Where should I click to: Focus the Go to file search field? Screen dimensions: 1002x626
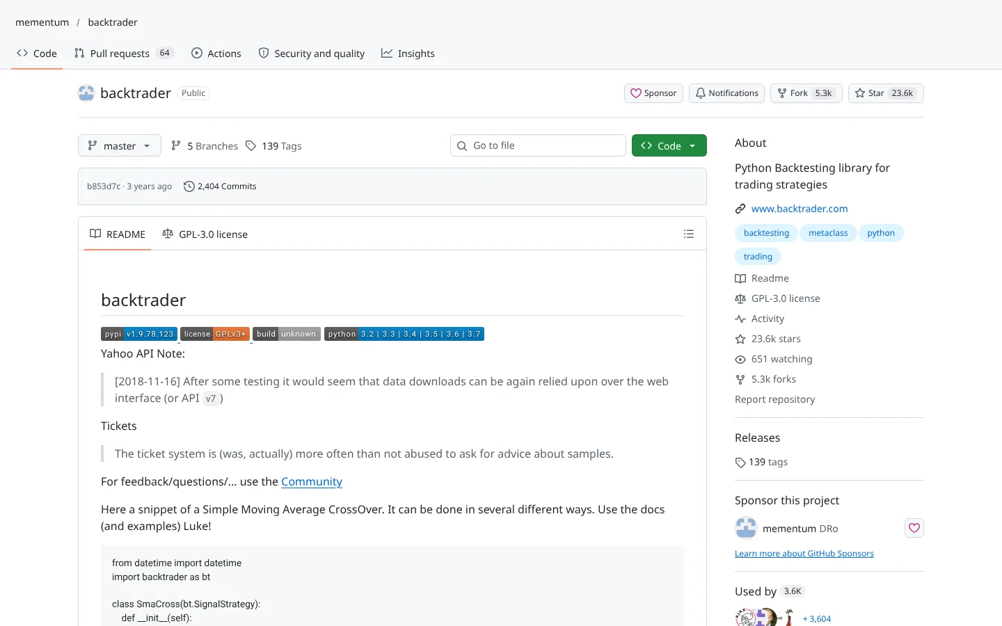[538, 145]
